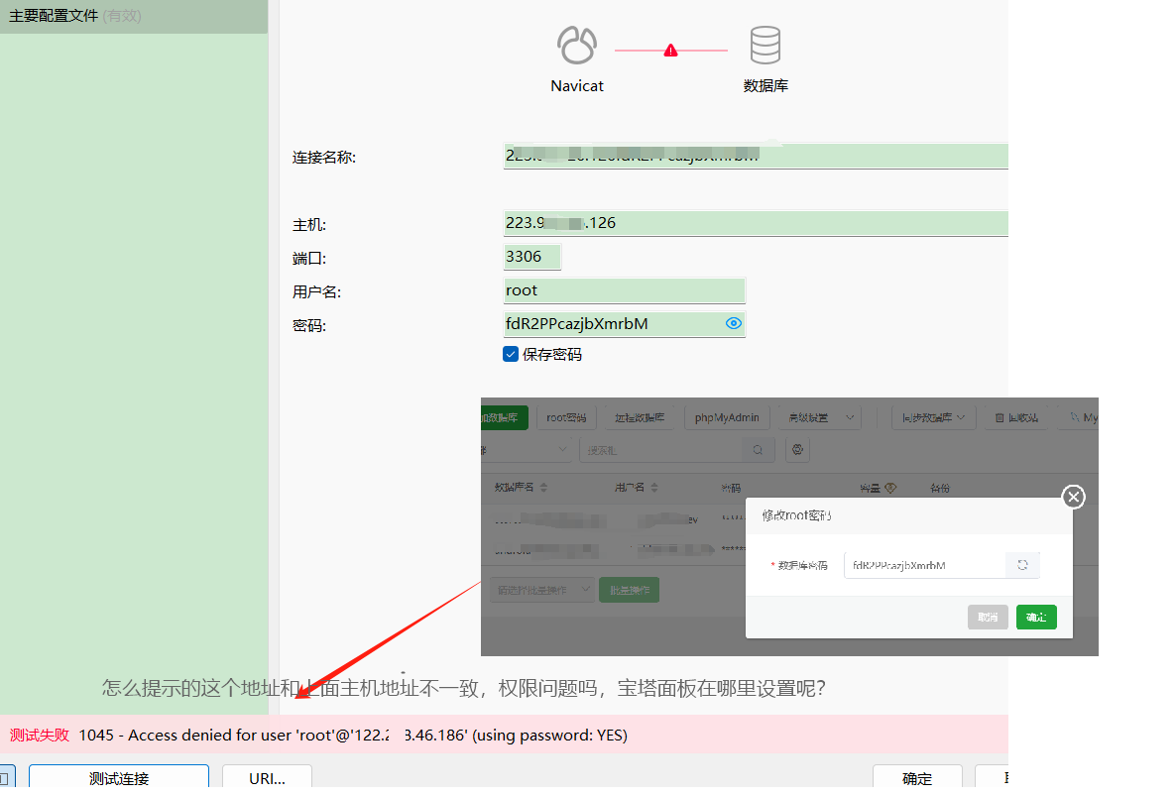Image resolution: width=1176 pixels, height=795 pixels.
Task: Click the search magnifier icon in panel
Action: coord(758,450)
